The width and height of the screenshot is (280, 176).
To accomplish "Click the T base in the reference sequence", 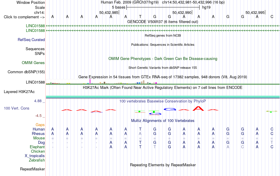I will [x=140, y=17].
